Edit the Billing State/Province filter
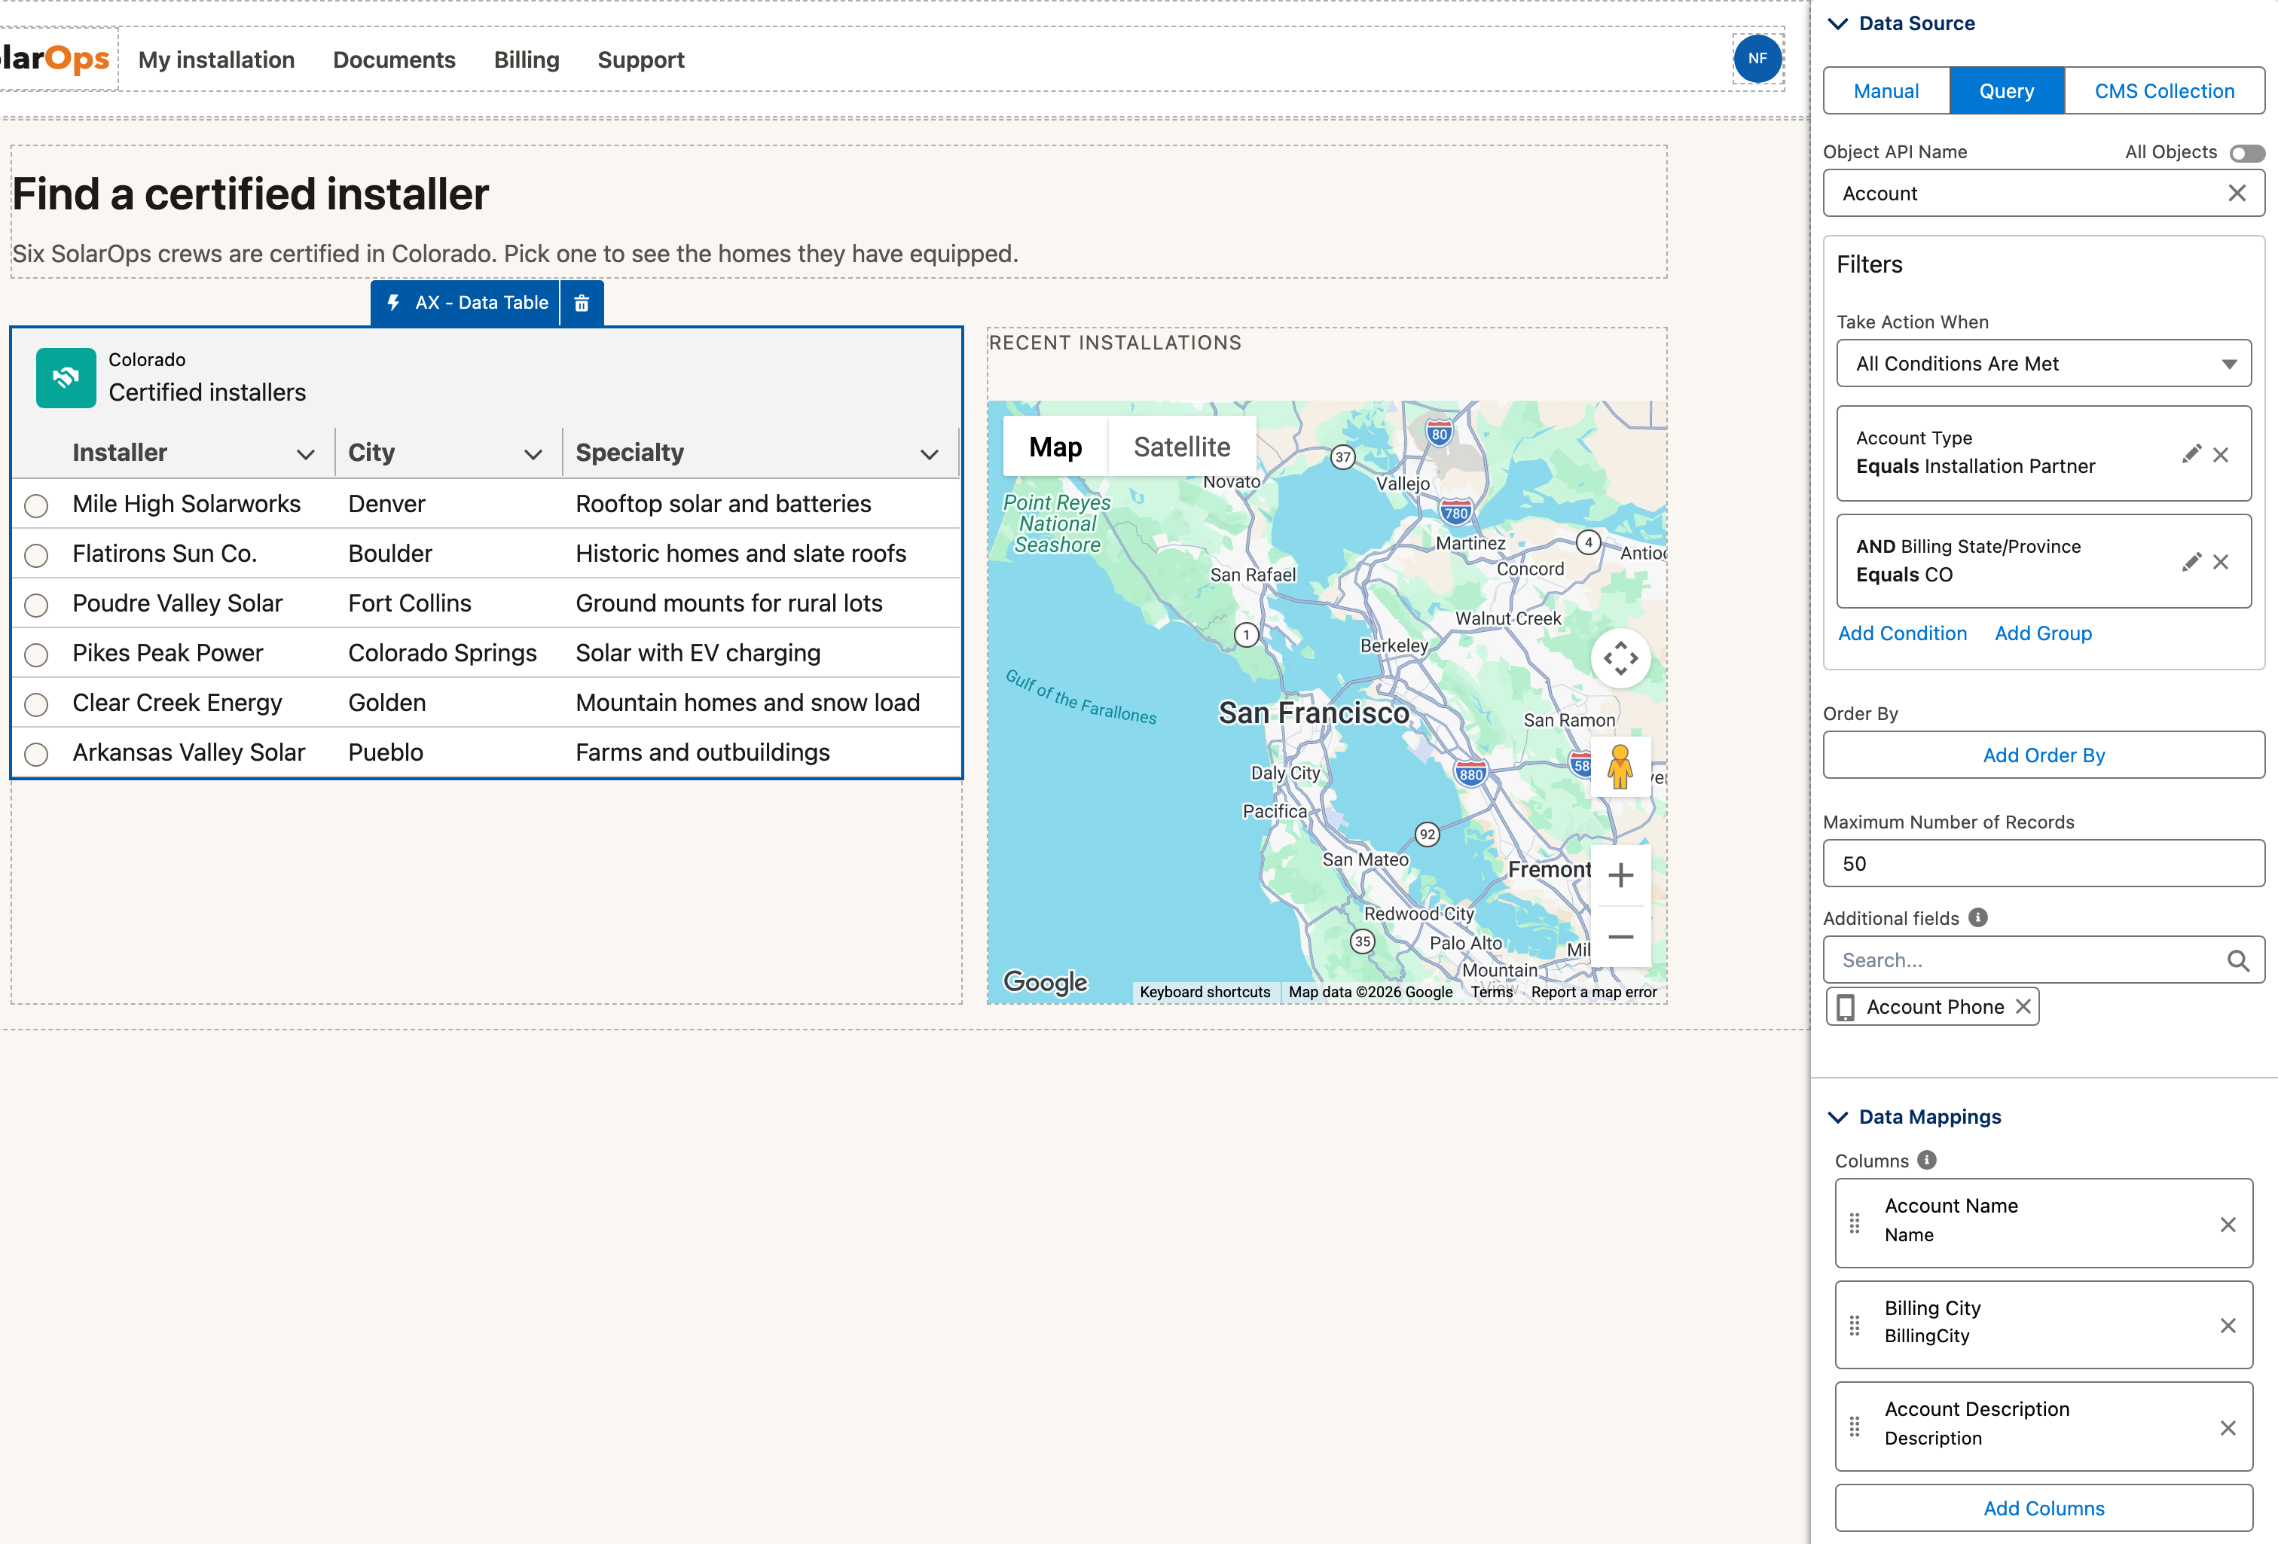 2191,562
